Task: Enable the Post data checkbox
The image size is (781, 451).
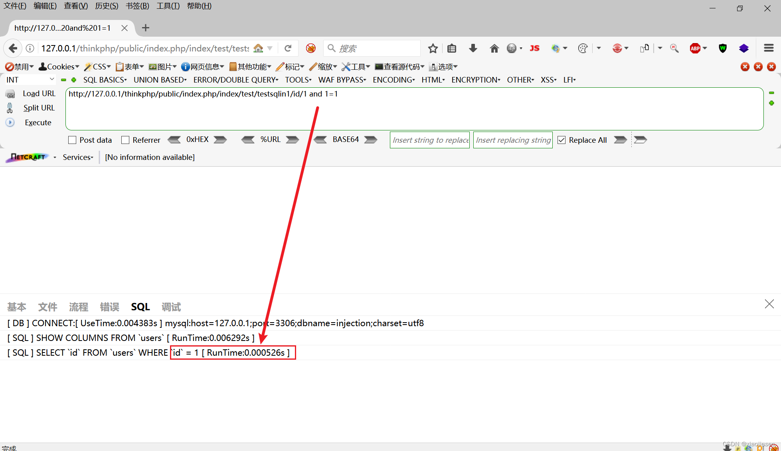Action: click(72, 140)
